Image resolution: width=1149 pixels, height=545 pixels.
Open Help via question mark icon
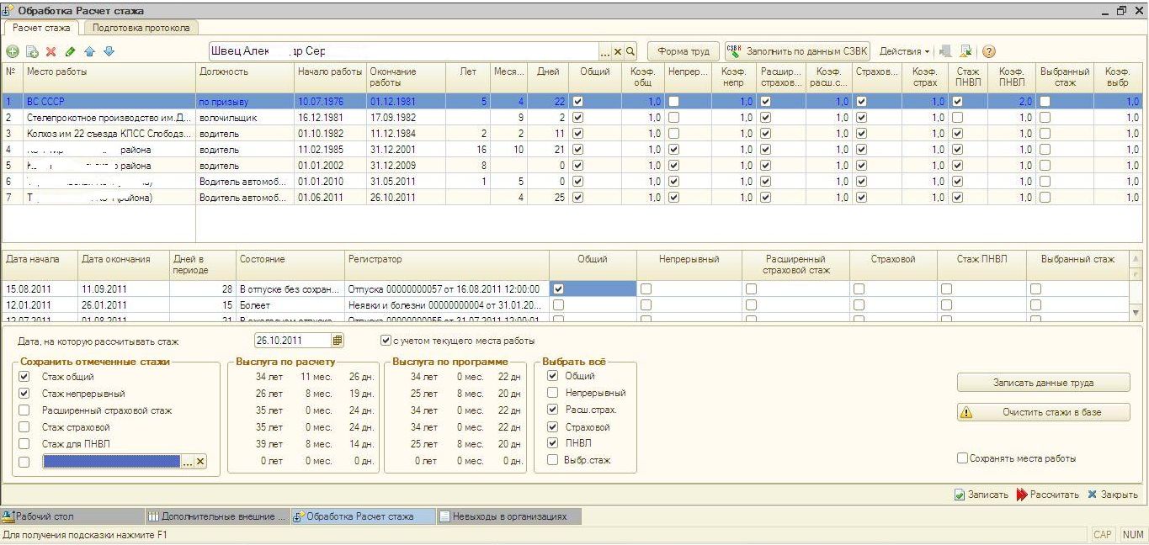[989, 51]
